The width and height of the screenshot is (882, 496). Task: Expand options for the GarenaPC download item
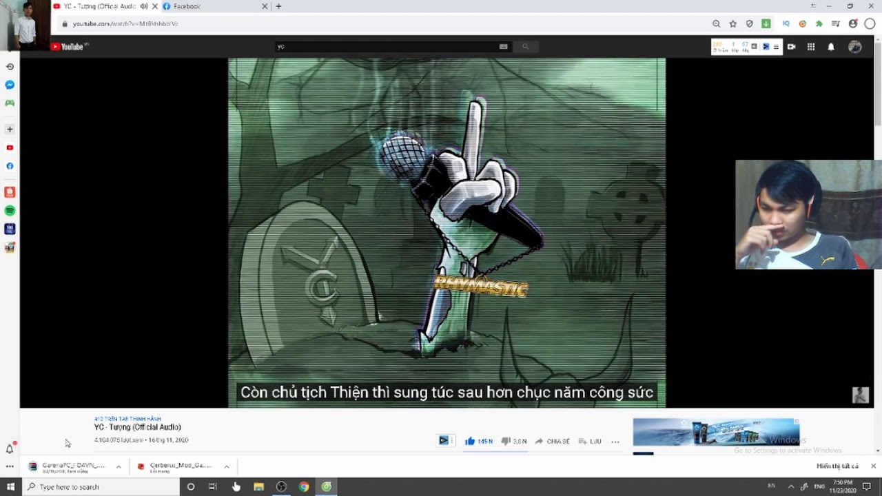(119, 467)
